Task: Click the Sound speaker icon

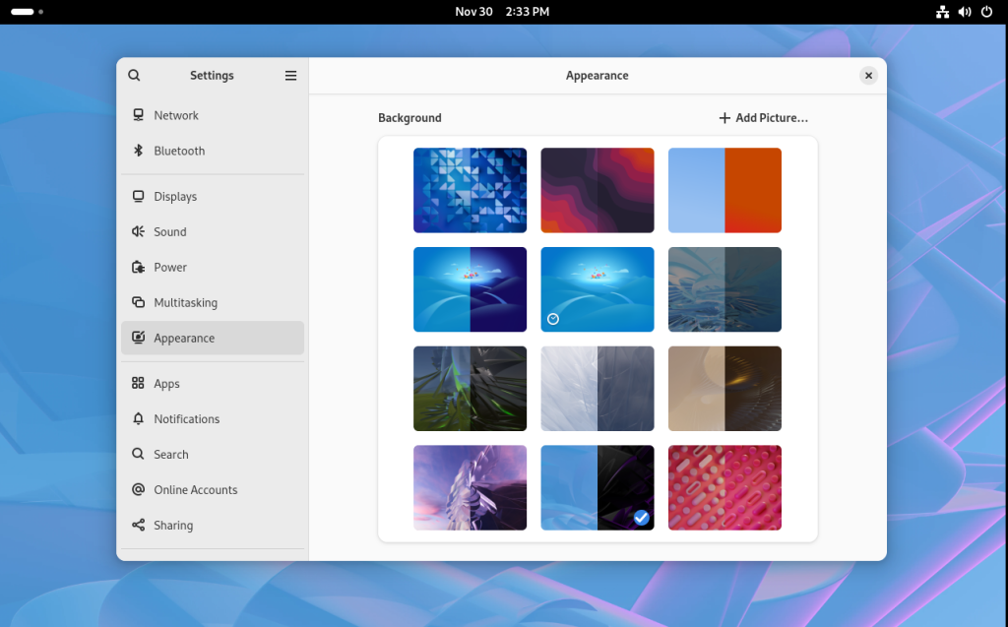Action: [138, 232]
